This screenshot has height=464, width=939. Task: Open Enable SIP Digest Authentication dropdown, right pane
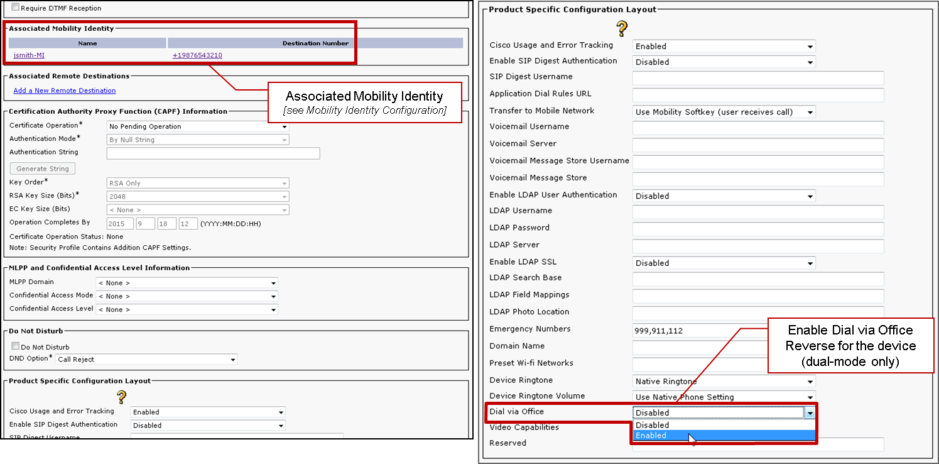pyautogui.click(x=724, y=62)
